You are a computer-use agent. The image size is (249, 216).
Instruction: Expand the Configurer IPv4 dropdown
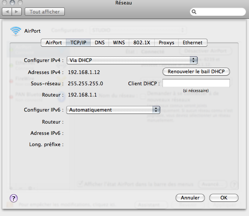coord(132,60)
